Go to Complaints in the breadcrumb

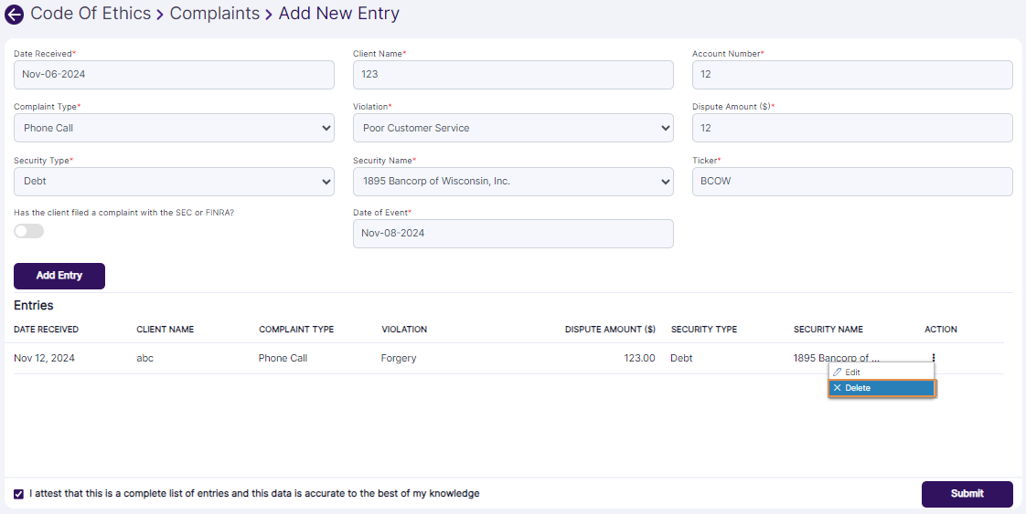pos(214,15)
